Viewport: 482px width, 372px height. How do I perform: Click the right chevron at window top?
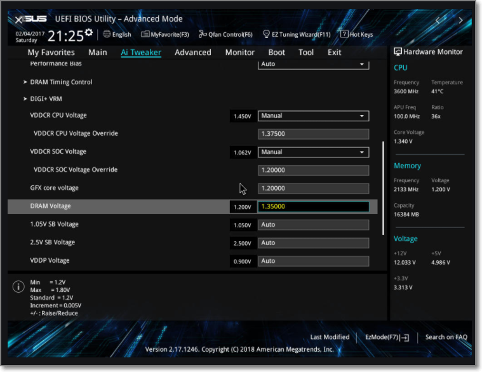pyautogui.click(x=460, y=20)
